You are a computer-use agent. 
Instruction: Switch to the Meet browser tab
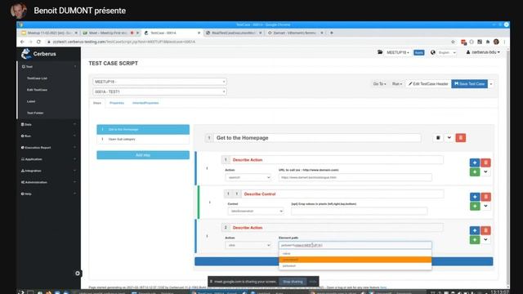(x=111, y=33)
